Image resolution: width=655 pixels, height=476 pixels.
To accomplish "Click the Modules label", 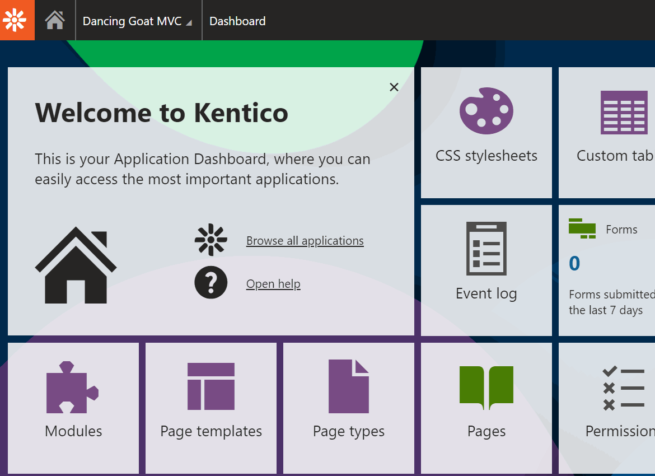I will click(73, 431).
